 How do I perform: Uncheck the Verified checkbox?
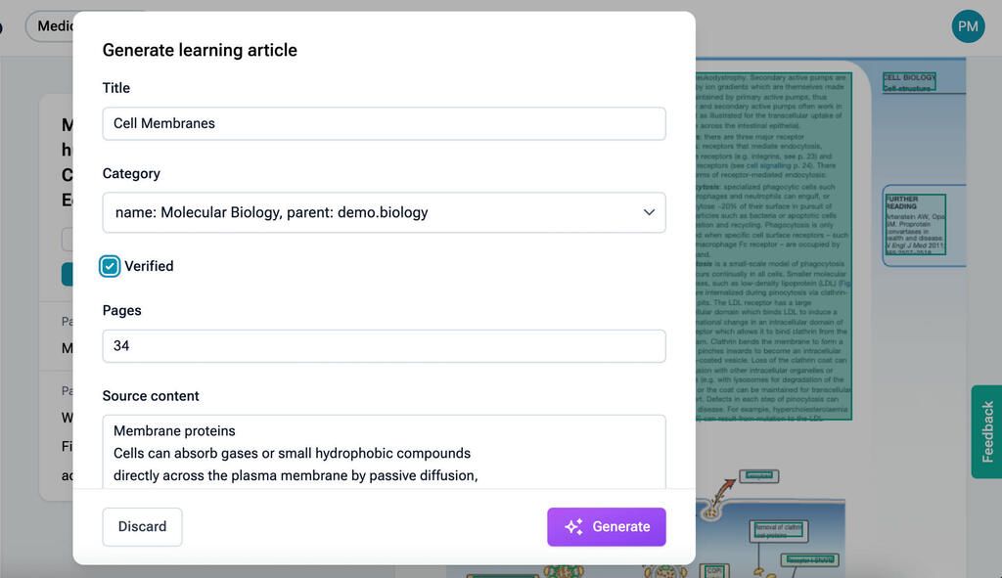[110, 266]
